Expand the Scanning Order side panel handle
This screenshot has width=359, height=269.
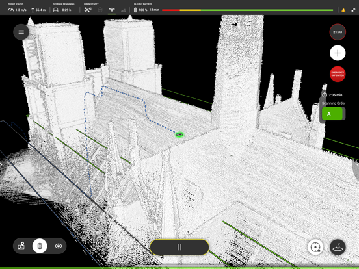321,107
